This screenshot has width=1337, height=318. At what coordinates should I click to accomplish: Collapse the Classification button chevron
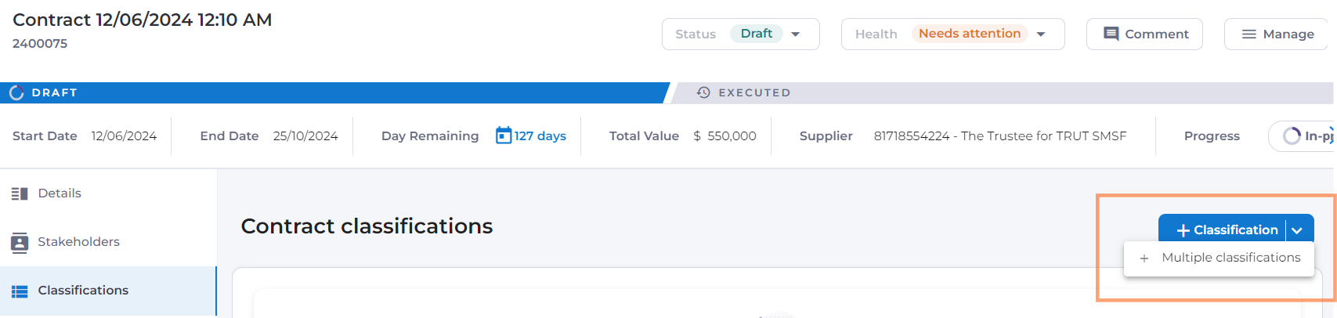[x=1297, y=230]
